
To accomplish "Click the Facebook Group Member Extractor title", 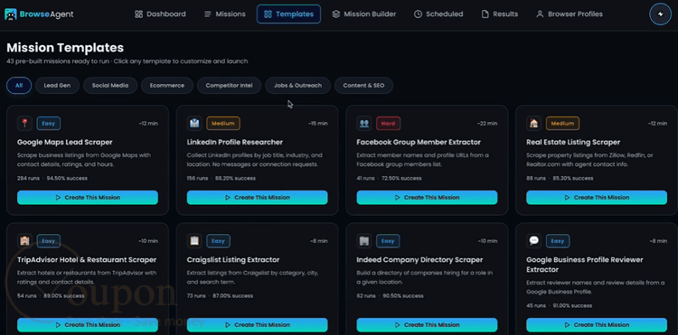I will click(x=419, y=142).
